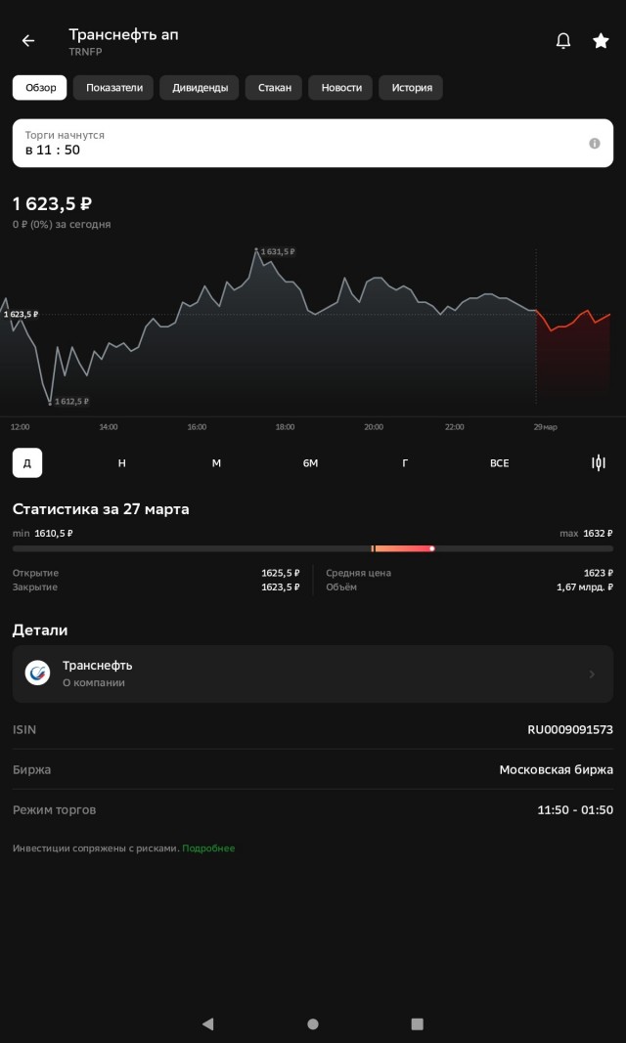The width and height of the screenshot is (626, 1043).
Task: Open Подробнее link about investment risks
Action: point(208,848)
